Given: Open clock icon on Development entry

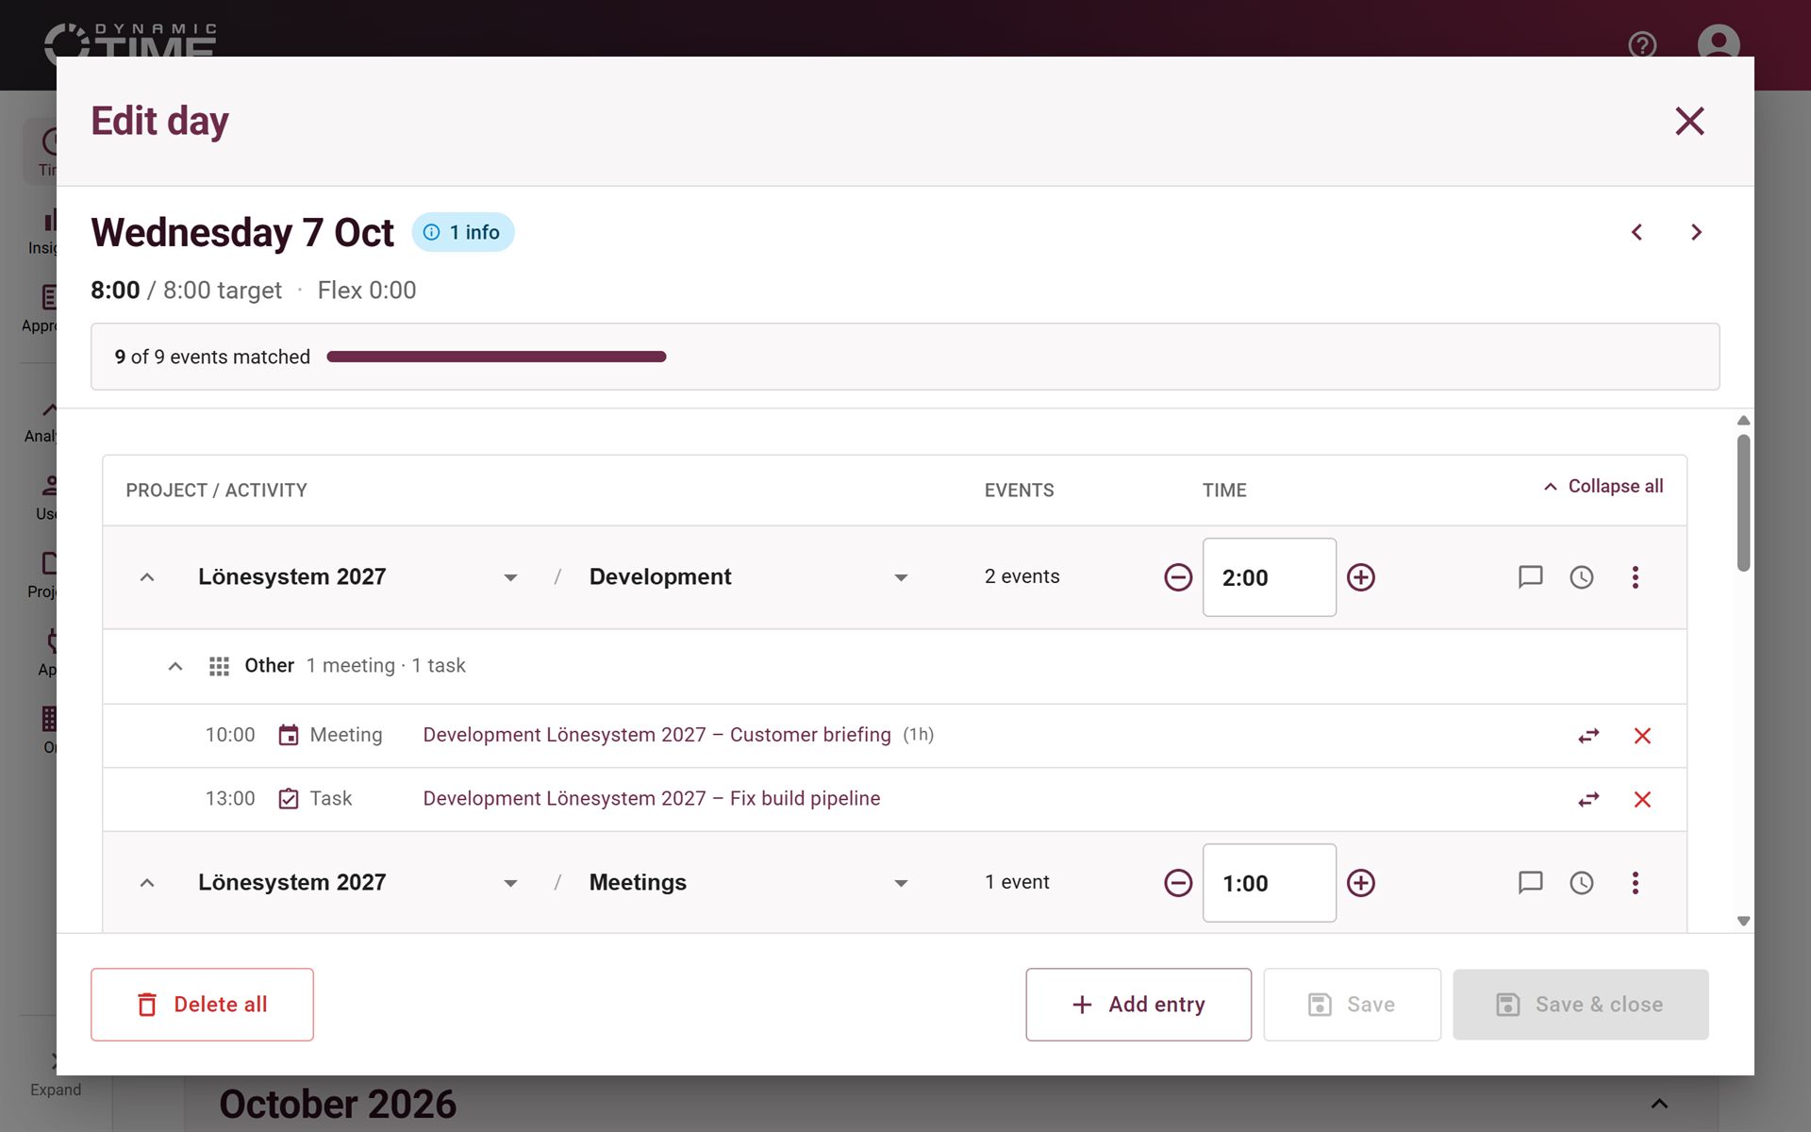Looking at the screenshot, I should (x=1582, y=577).
